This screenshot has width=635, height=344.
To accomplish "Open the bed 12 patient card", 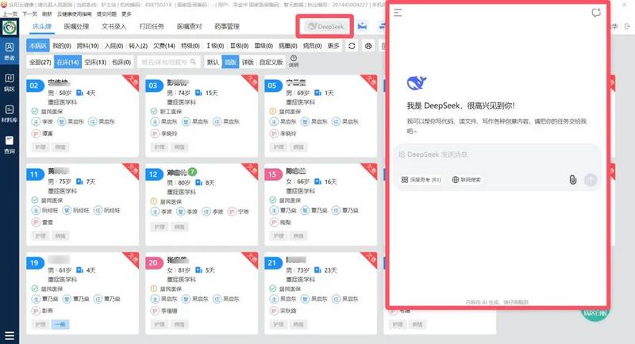I will (202, 204).
